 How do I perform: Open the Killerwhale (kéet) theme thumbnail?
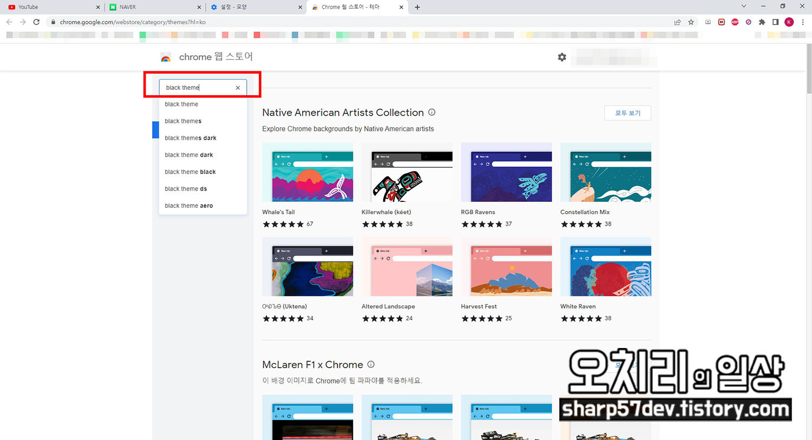(x=407, y=172)
